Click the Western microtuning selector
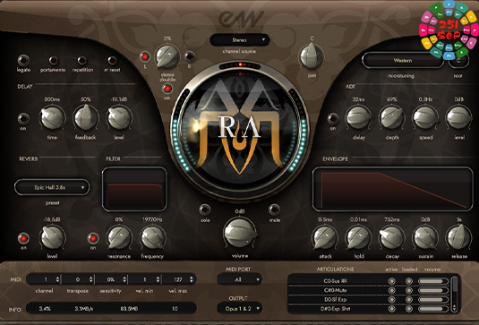This screenshot has width=479, height=325. [x=403, y=61]
